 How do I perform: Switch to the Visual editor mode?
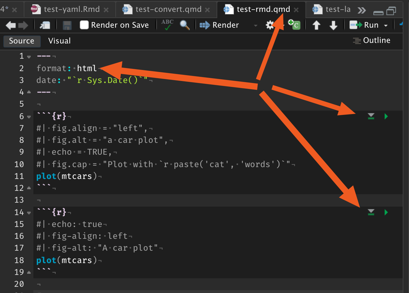tap(59, 41)
